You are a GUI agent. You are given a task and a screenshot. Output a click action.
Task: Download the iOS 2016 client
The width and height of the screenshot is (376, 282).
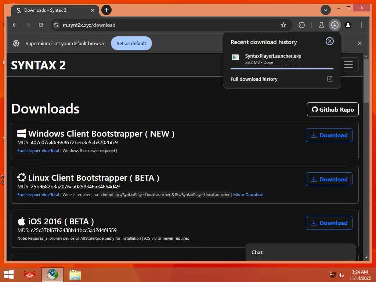329,223
